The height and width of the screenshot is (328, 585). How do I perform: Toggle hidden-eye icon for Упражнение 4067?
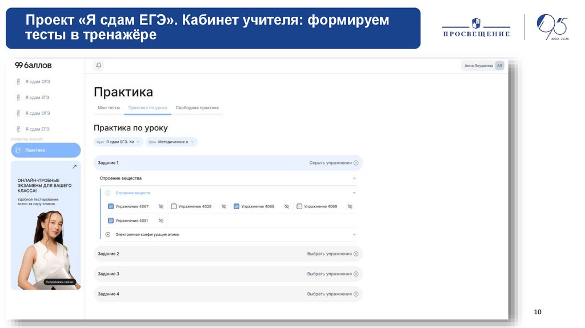(161, 206)
